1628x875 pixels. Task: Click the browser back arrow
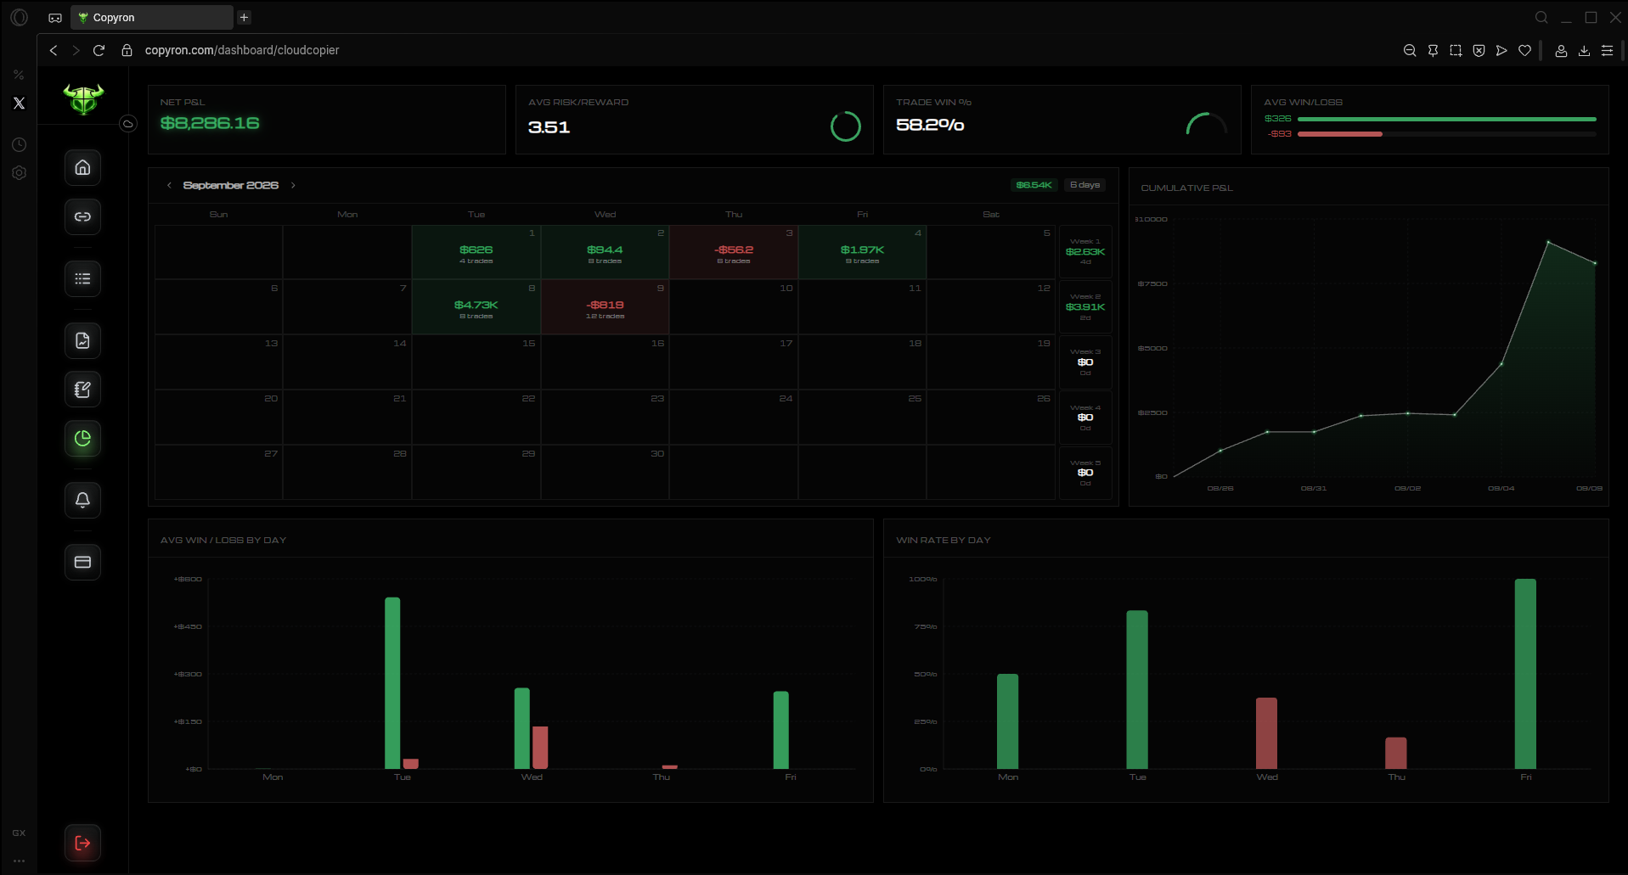click(54, 50)
